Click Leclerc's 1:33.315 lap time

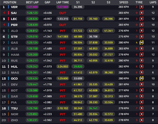[63, 19]
